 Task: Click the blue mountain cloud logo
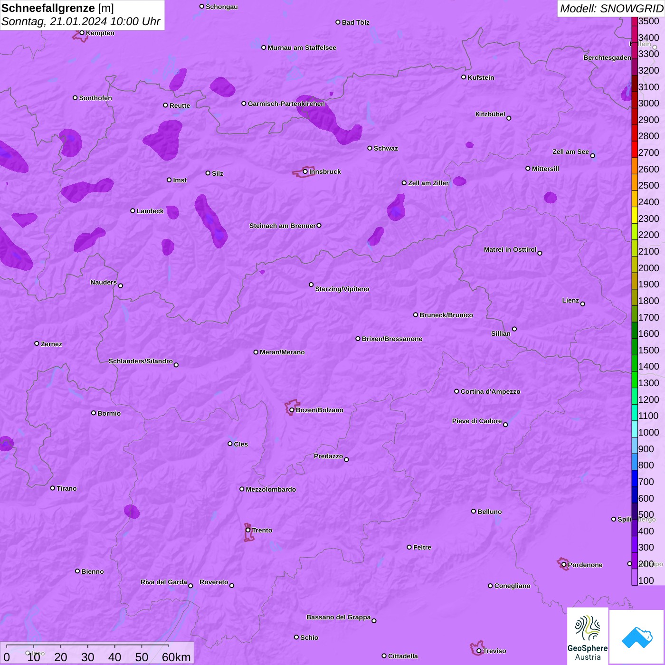click(x=636, y=637)
